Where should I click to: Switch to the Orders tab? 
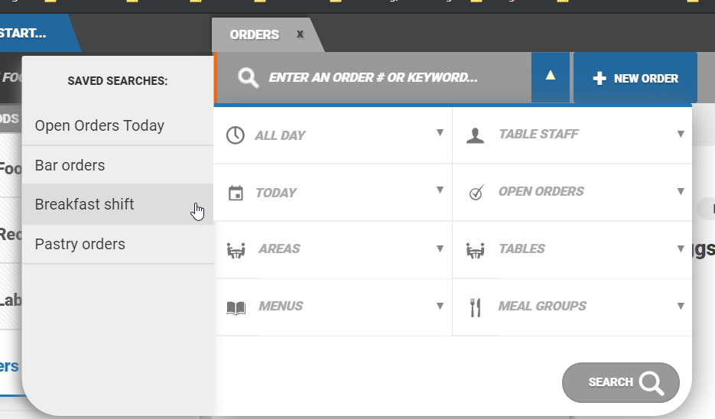(255, 34)
